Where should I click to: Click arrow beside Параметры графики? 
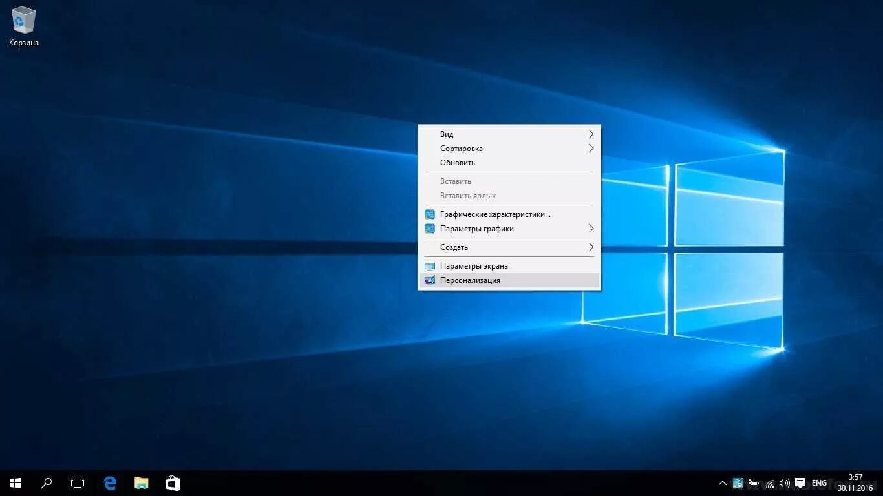591,229
